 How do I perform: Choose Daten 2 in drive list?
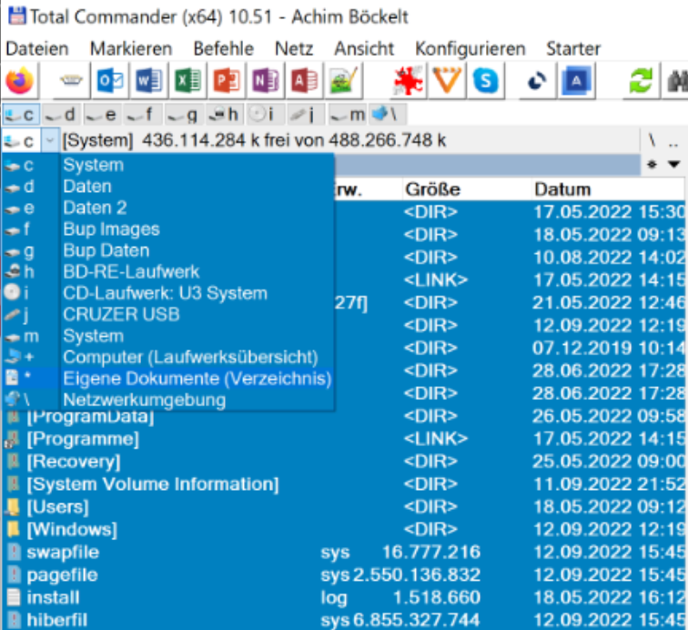tap(167, 208)
